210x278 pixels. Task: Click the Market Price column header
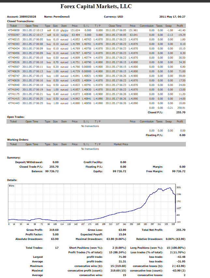tap(121, 144)
